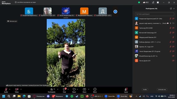The width and height of the screenshot is (177, 99).
Task: Open OBS 32.1.1 taskbar window
Action: [x=97, y=96]
